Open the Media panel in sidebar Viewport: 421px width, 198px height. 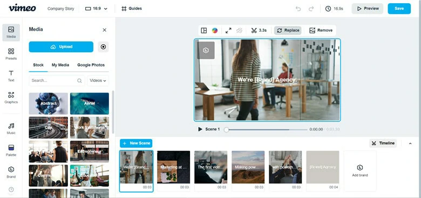pos(11,32)
